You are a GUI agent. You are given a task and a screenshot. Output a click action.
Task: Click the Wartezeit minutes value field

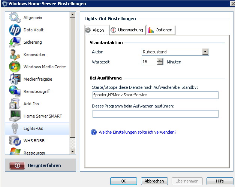click(x=150, y=62)
